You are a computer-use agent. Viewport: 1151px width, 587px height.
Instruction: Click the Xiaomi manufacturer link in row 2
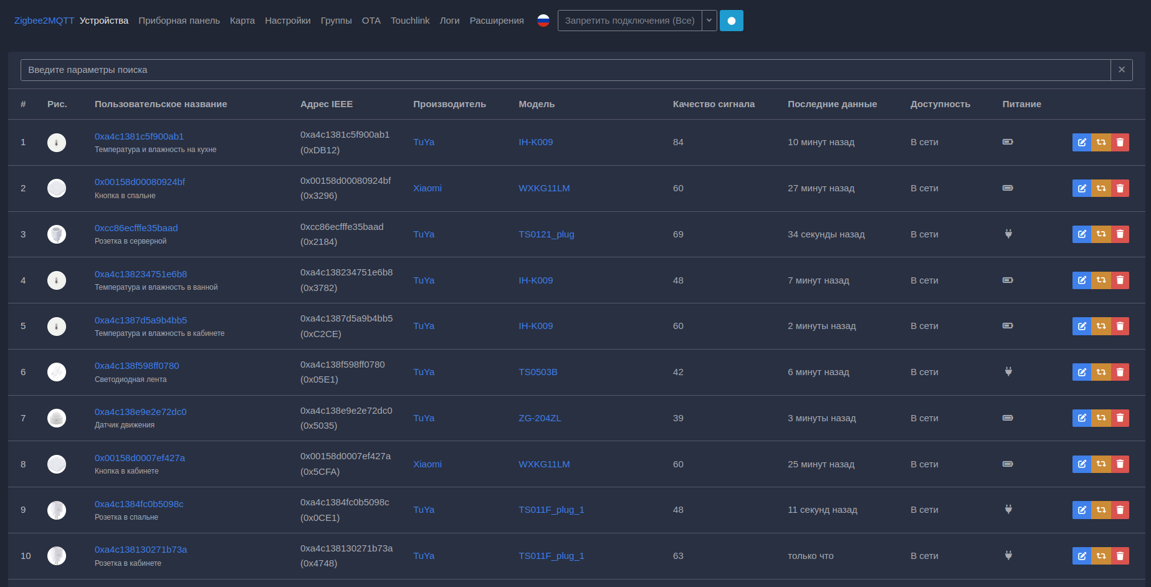[427, 188]
